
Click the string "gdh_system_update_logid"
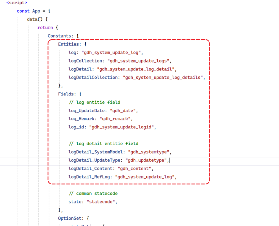pos(121,127)
